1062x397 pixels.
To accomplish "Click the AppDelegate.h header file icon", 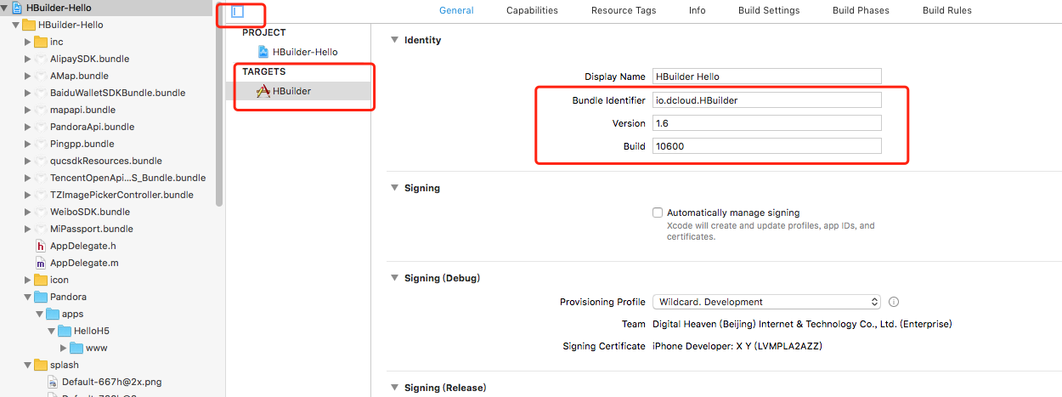I will tap(40, 246).
